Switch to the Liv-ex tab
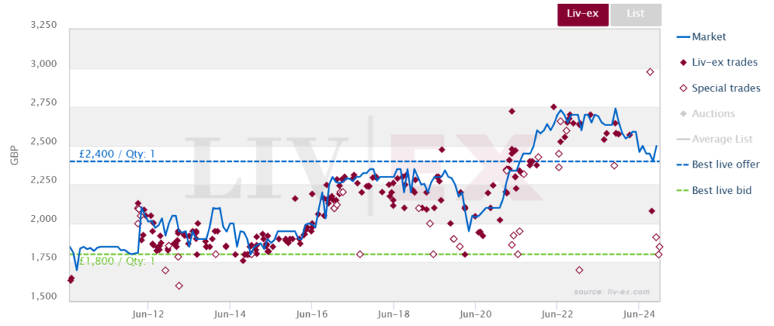The width and height of the screenshot is (774, 326). (x=583, y=14)
